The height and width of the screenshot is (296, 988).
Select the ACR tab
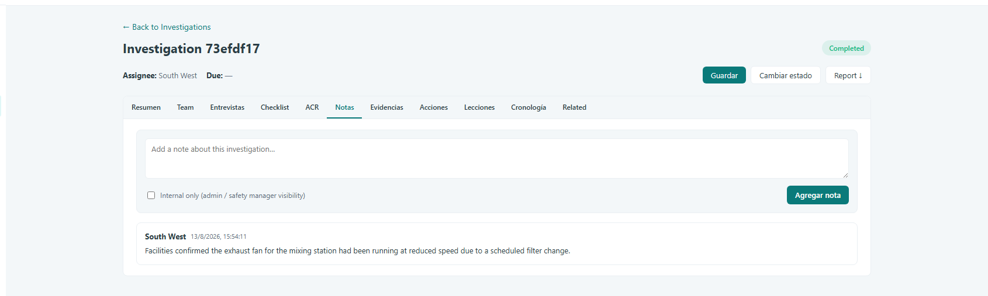tap(312, 107)
